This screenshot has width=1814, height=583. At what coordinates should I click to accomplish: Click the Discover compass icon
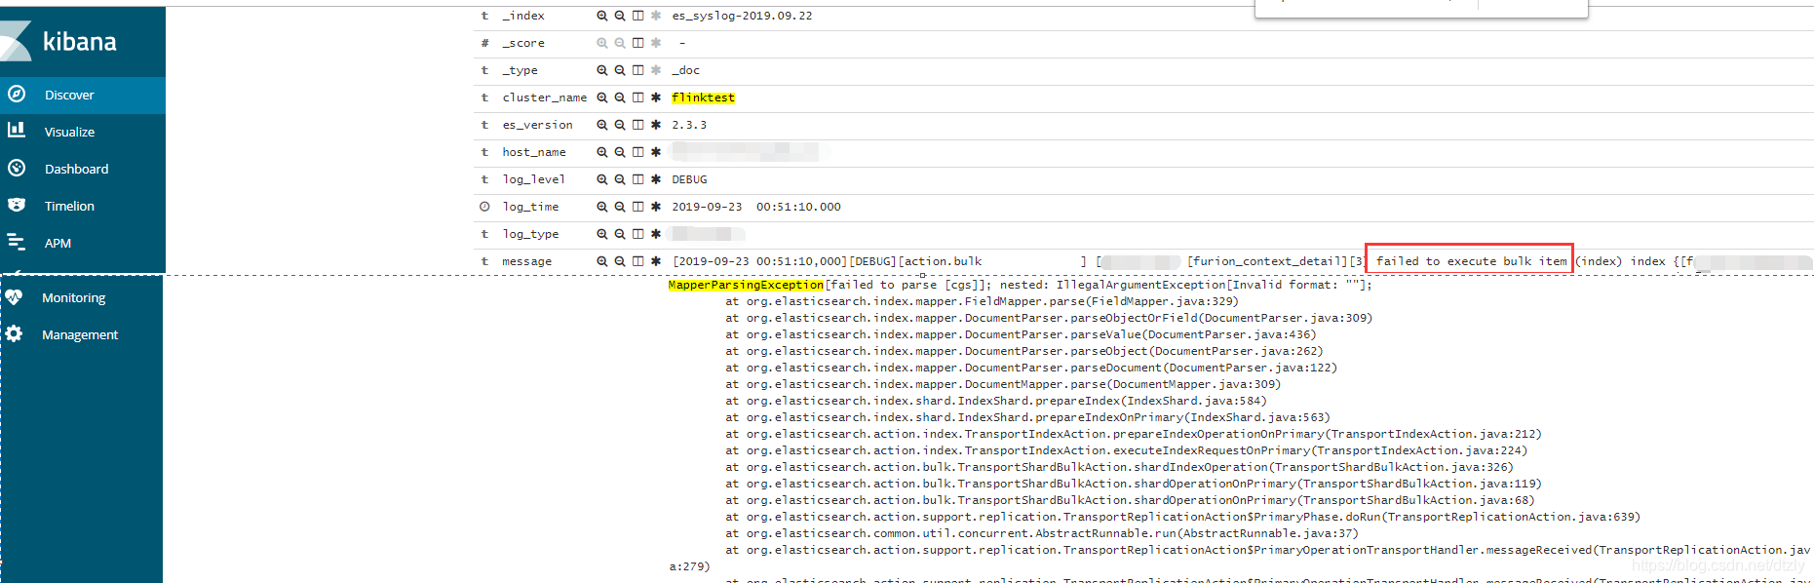pos(17,94)
